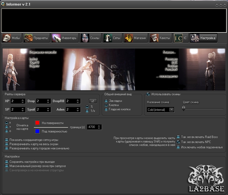Click the Informer app icon in title bar

pyautogui.click(x=3, y=4)
